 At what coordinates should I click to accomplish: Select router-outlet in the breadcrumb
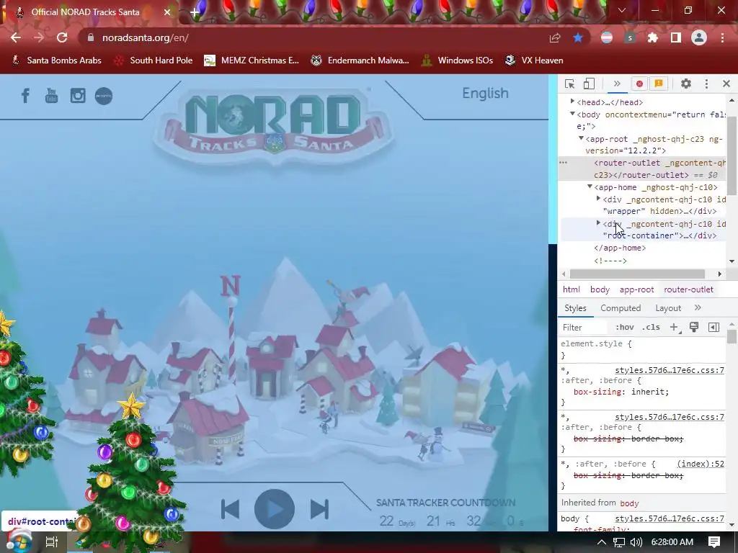point(688,289)
